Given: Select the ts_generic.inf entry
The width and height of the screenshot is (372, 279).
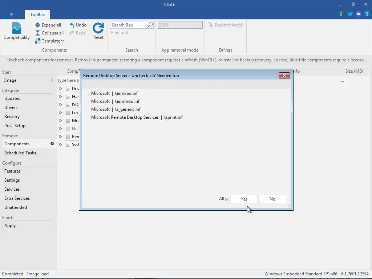Looking at the screenshot, I should click(x=116, y=109).
